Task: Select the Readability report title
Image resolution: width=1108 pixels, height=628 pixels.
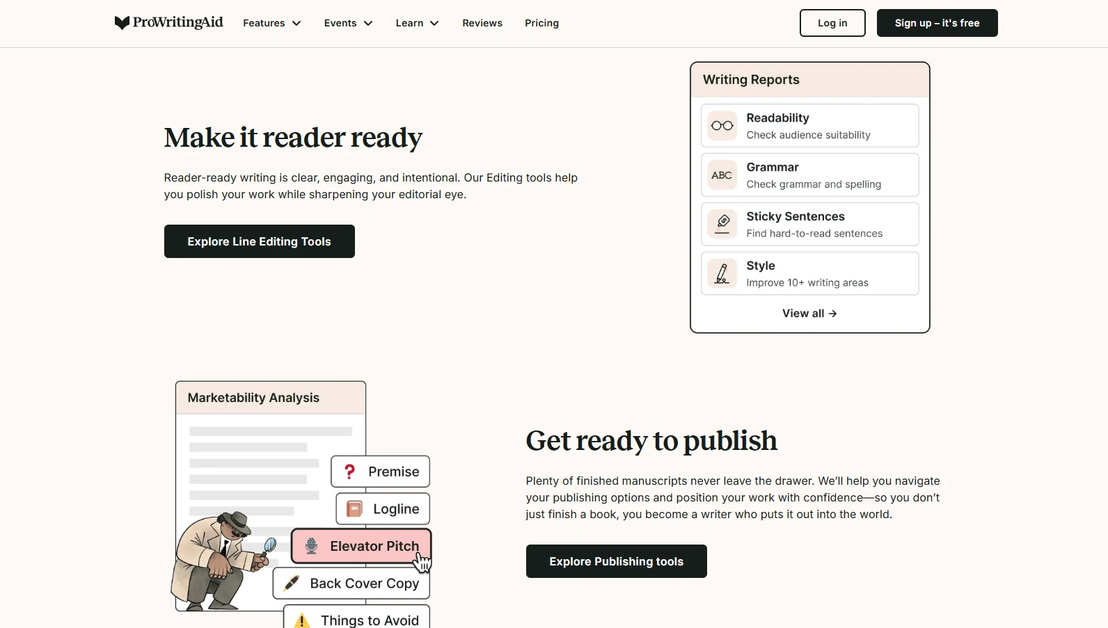Action: [777, 118]
